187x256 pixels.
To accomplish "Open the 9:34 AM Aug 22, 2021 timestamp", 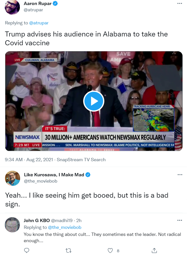I will click(x=29, y=159).
